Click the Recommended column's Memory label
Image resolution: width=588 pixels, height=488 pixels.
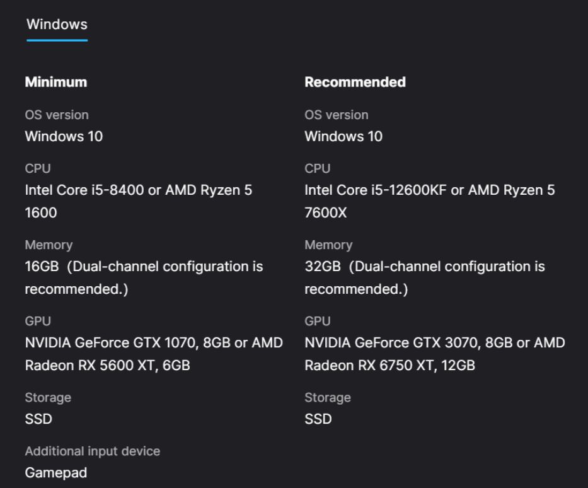tap(328, 245)
